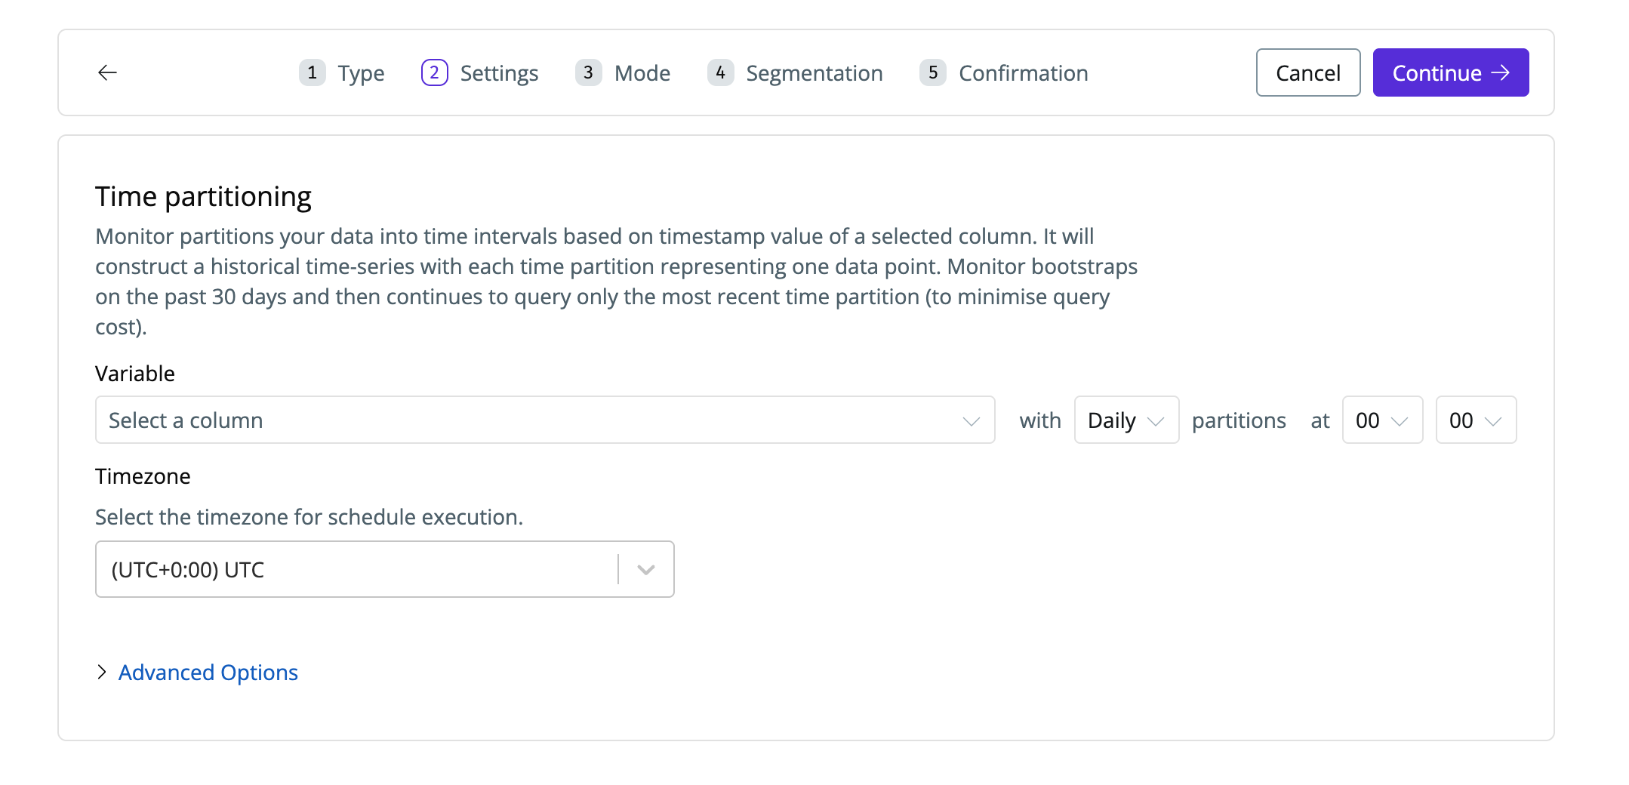
Task: Click the back arrow icon
Action: coord(108,72)
